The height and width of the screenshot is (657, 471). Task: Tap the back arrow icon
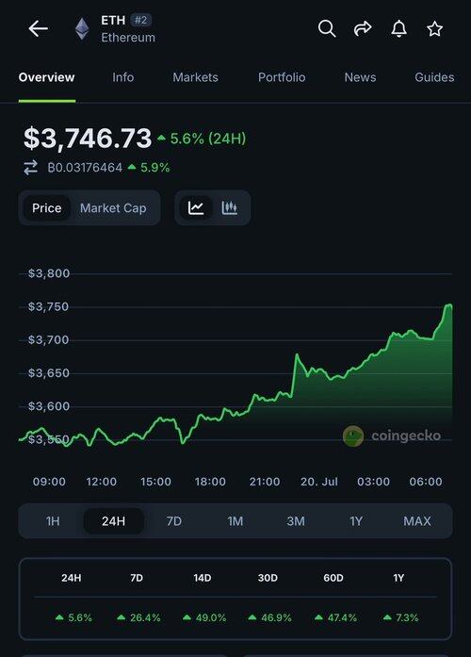point(38,29)
